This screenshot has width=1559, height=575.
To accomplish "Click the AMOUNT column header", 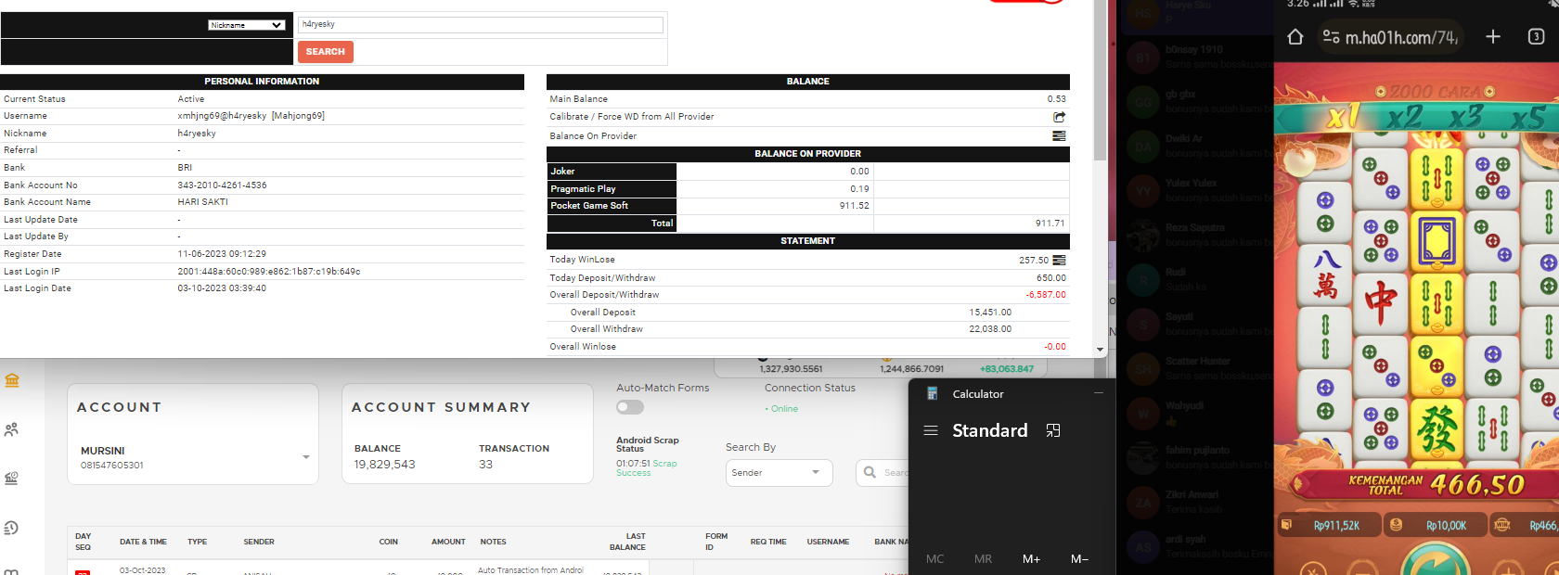I will (448, 542).
